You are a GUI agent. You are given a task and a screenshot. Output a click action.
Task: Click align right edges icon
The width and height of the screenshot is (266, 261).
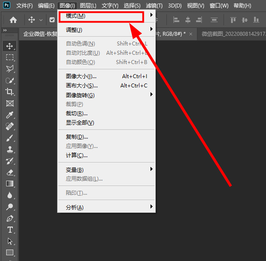(199, 20)
